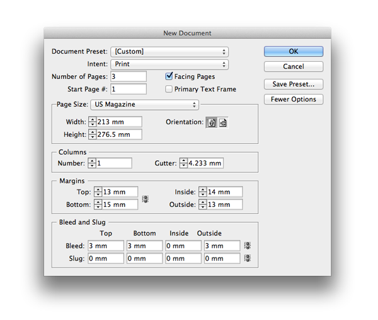
Task: Enable or disable Facing Pages checkbox
Action: pos(169,76)
